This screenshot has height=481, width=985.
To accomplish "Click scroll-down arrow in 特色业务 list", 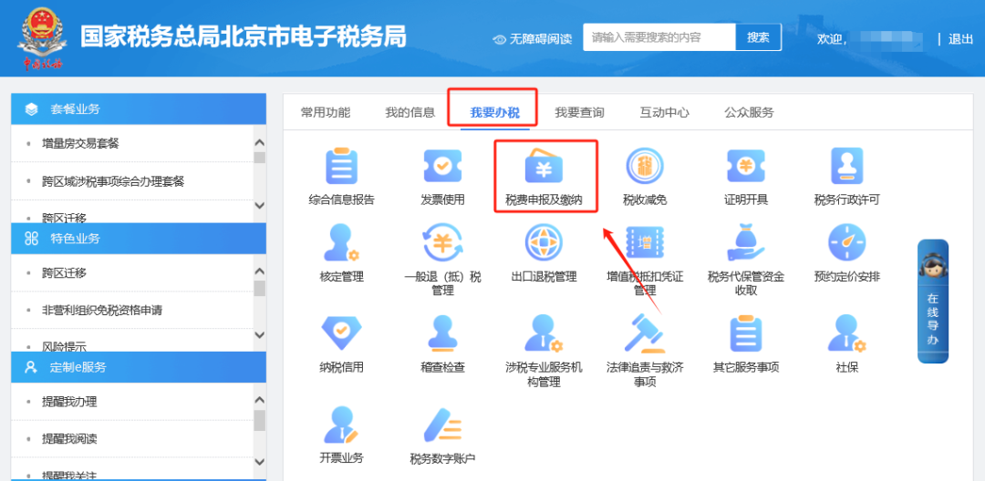I will point(259,335).
